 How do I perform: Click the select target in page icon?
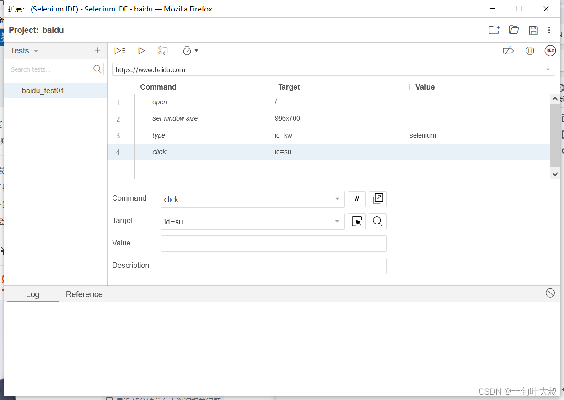[x=357, y=221]
